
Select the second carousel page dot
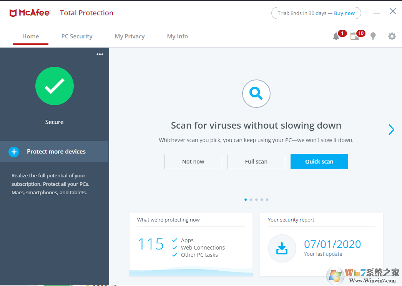coord(251,200)
